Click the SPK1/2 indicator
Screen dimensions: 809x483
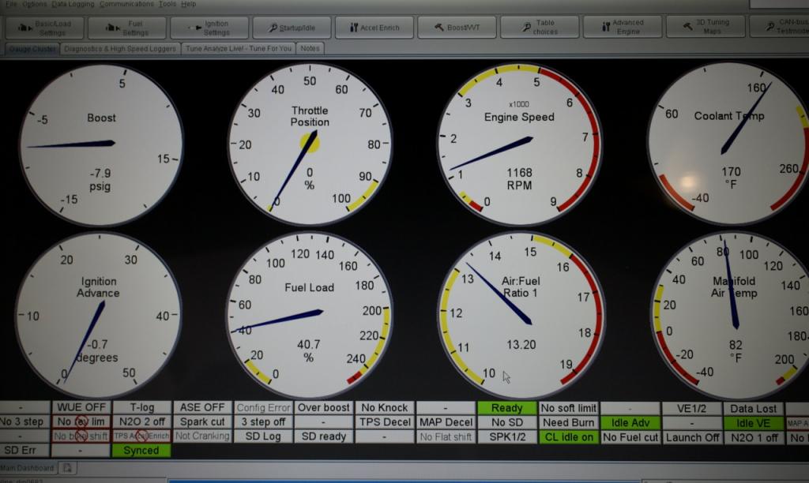506,436
